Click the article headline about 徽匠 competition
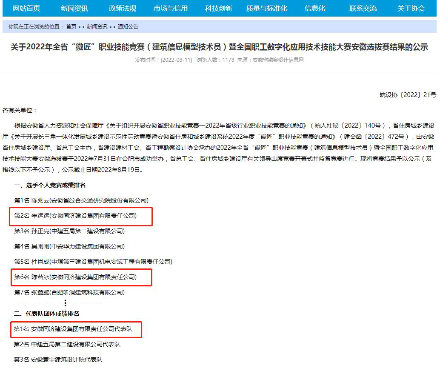This screenshot has width=440, height=371. coord(219,47)
